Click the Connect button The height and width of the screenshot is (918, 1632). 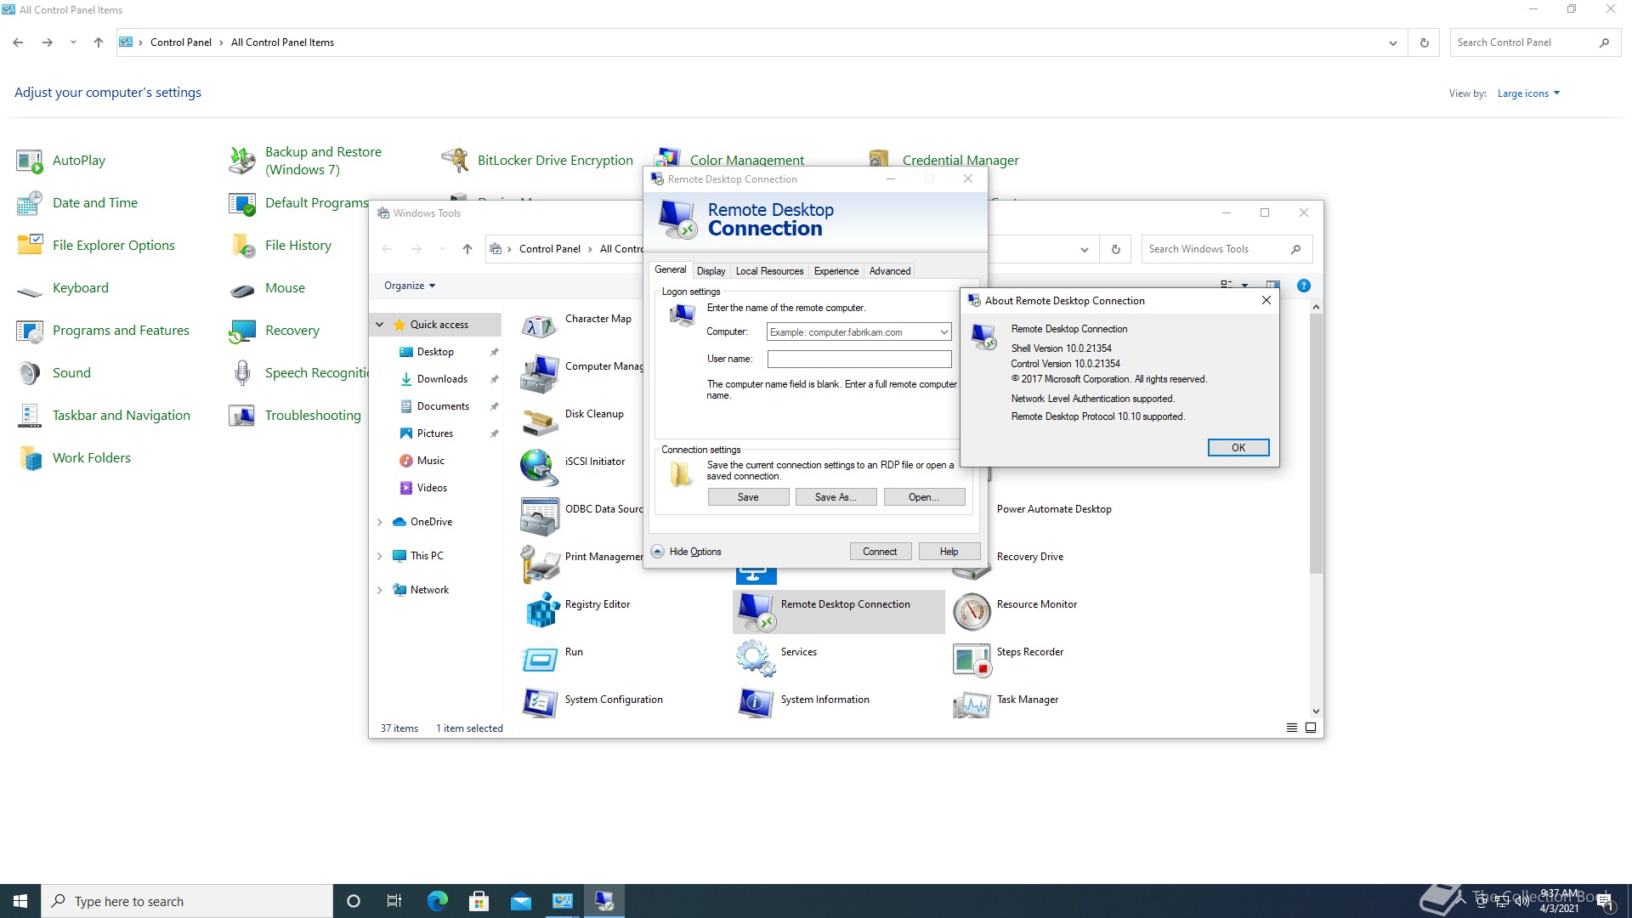tap(880, 552)
